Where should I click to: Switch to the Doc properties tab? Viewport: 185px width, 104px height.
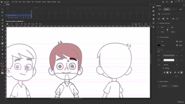[181, 9]
